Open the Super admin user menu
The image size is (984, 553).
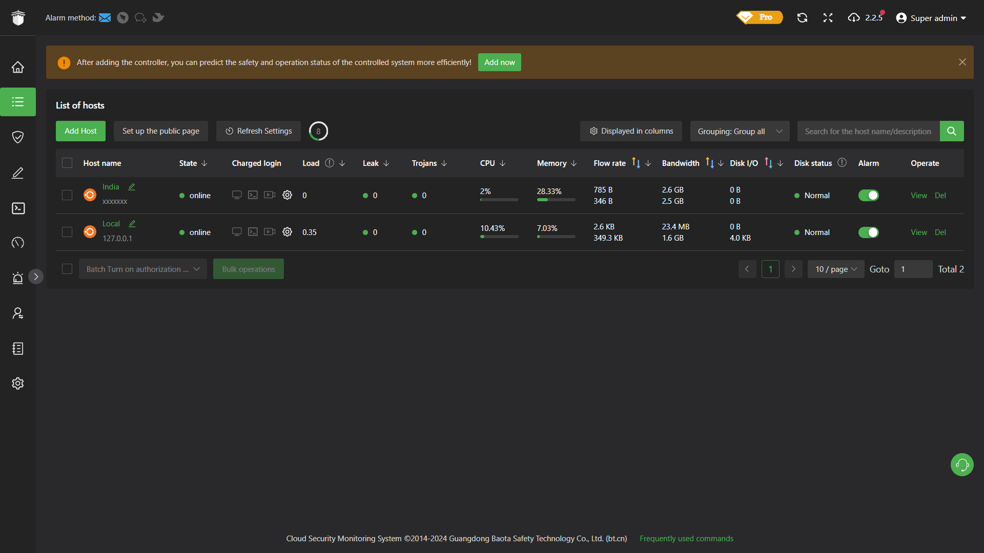tap(931, 18)
